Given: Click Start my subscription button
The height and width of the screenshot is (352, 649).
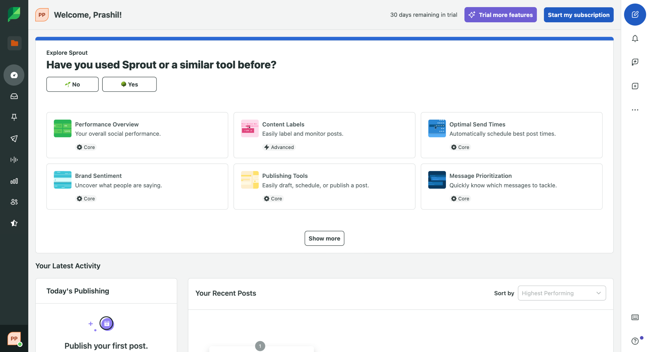Looking at the screenshot, I should click(578, 15).
